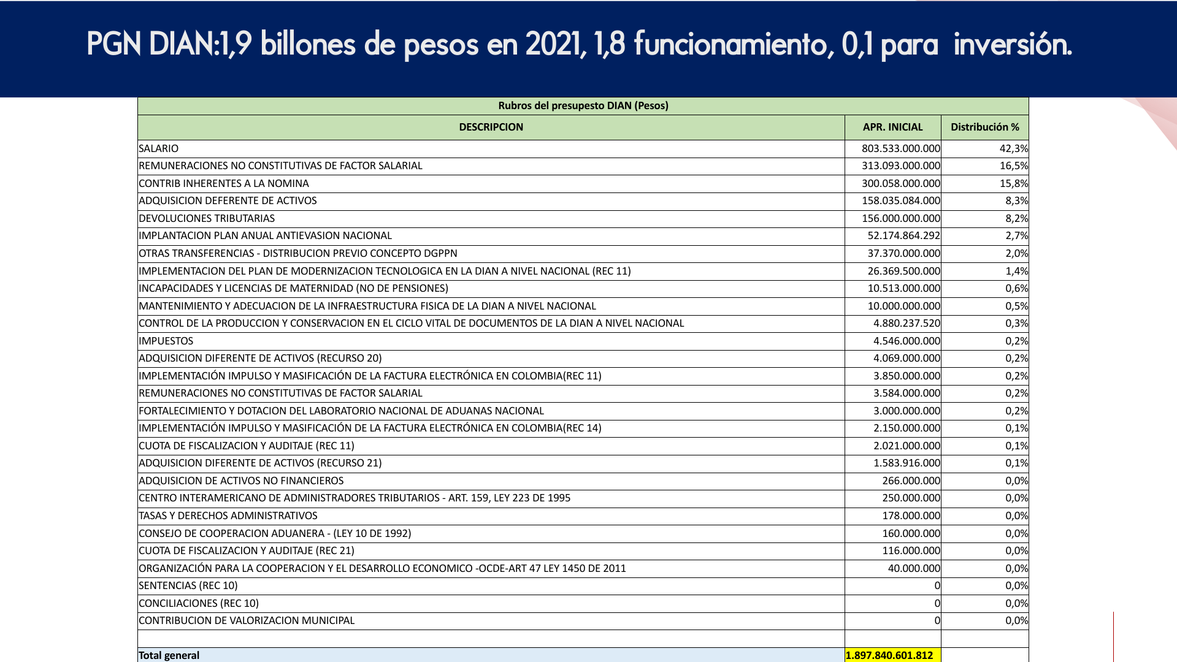This screenshot has height=662, width=1177.
Task: Click the value 178.000.000
Action: click(x=911, y=516)
